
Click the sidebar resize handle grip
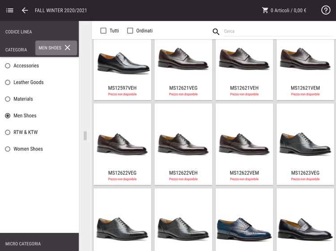pyautogui.click(x=85, y=136)
